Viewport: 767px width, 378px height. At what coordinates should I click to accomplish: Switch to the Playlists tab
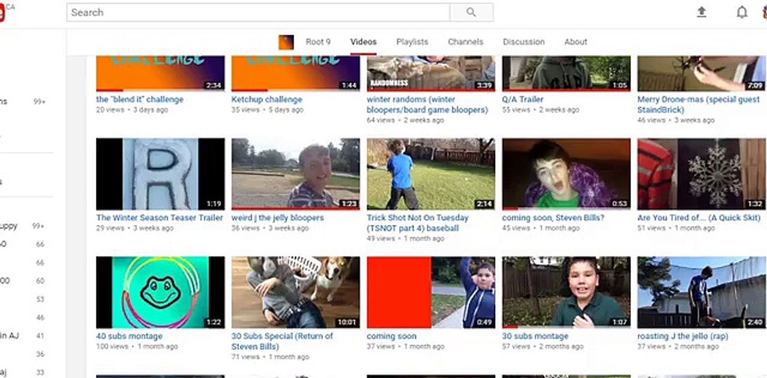point(412,42)
